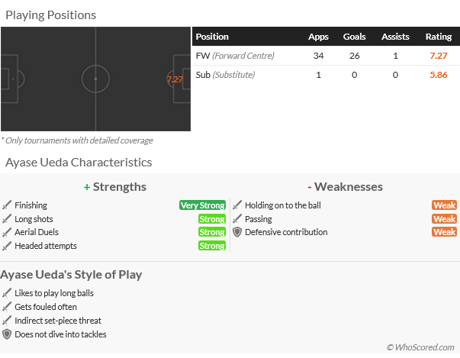Click the shield icon by Does not dive into tackles

point(7,334)
